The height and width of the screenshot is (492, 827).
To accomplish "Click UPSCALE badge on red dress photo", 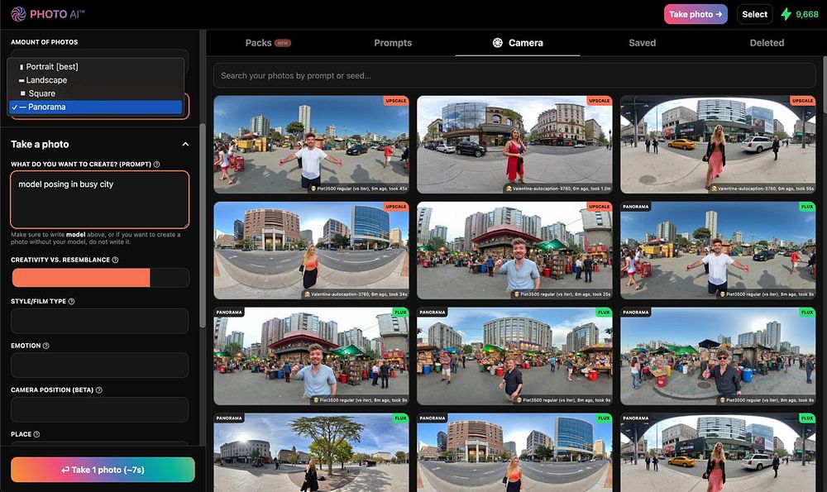I will click(599, 101).
